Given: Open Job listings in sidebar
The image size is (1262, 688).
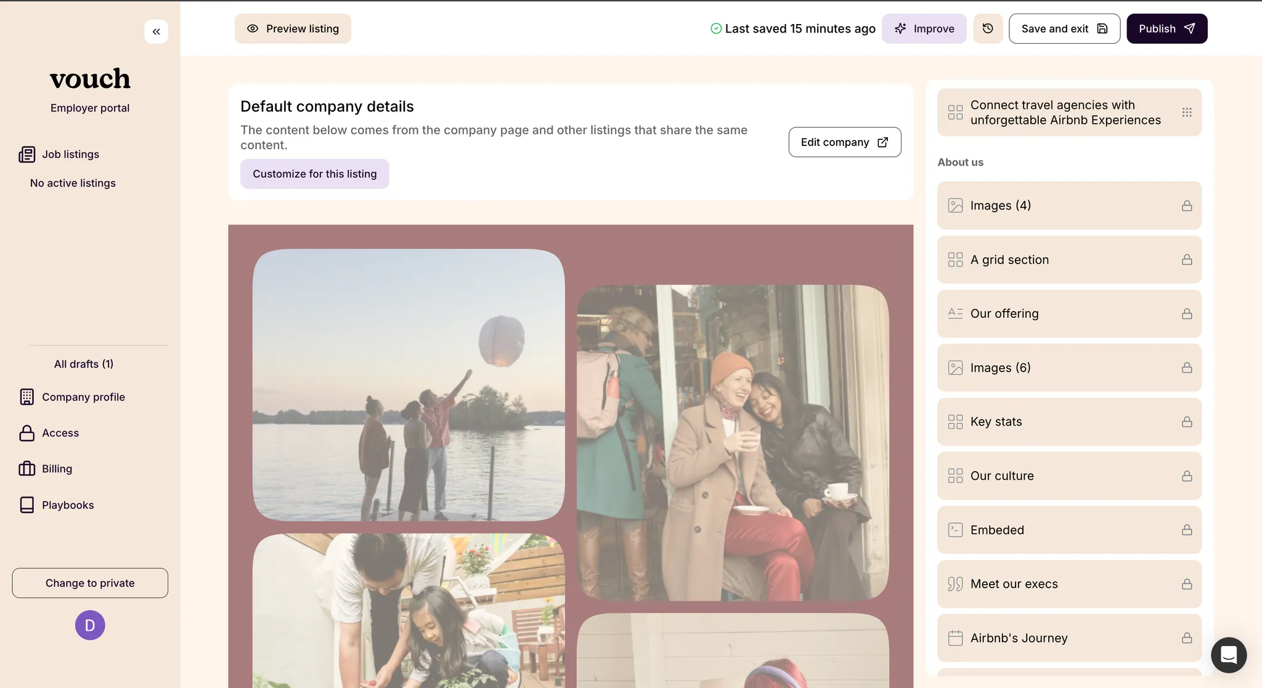Looking at the screenshot, I should [x=70, y=155].
